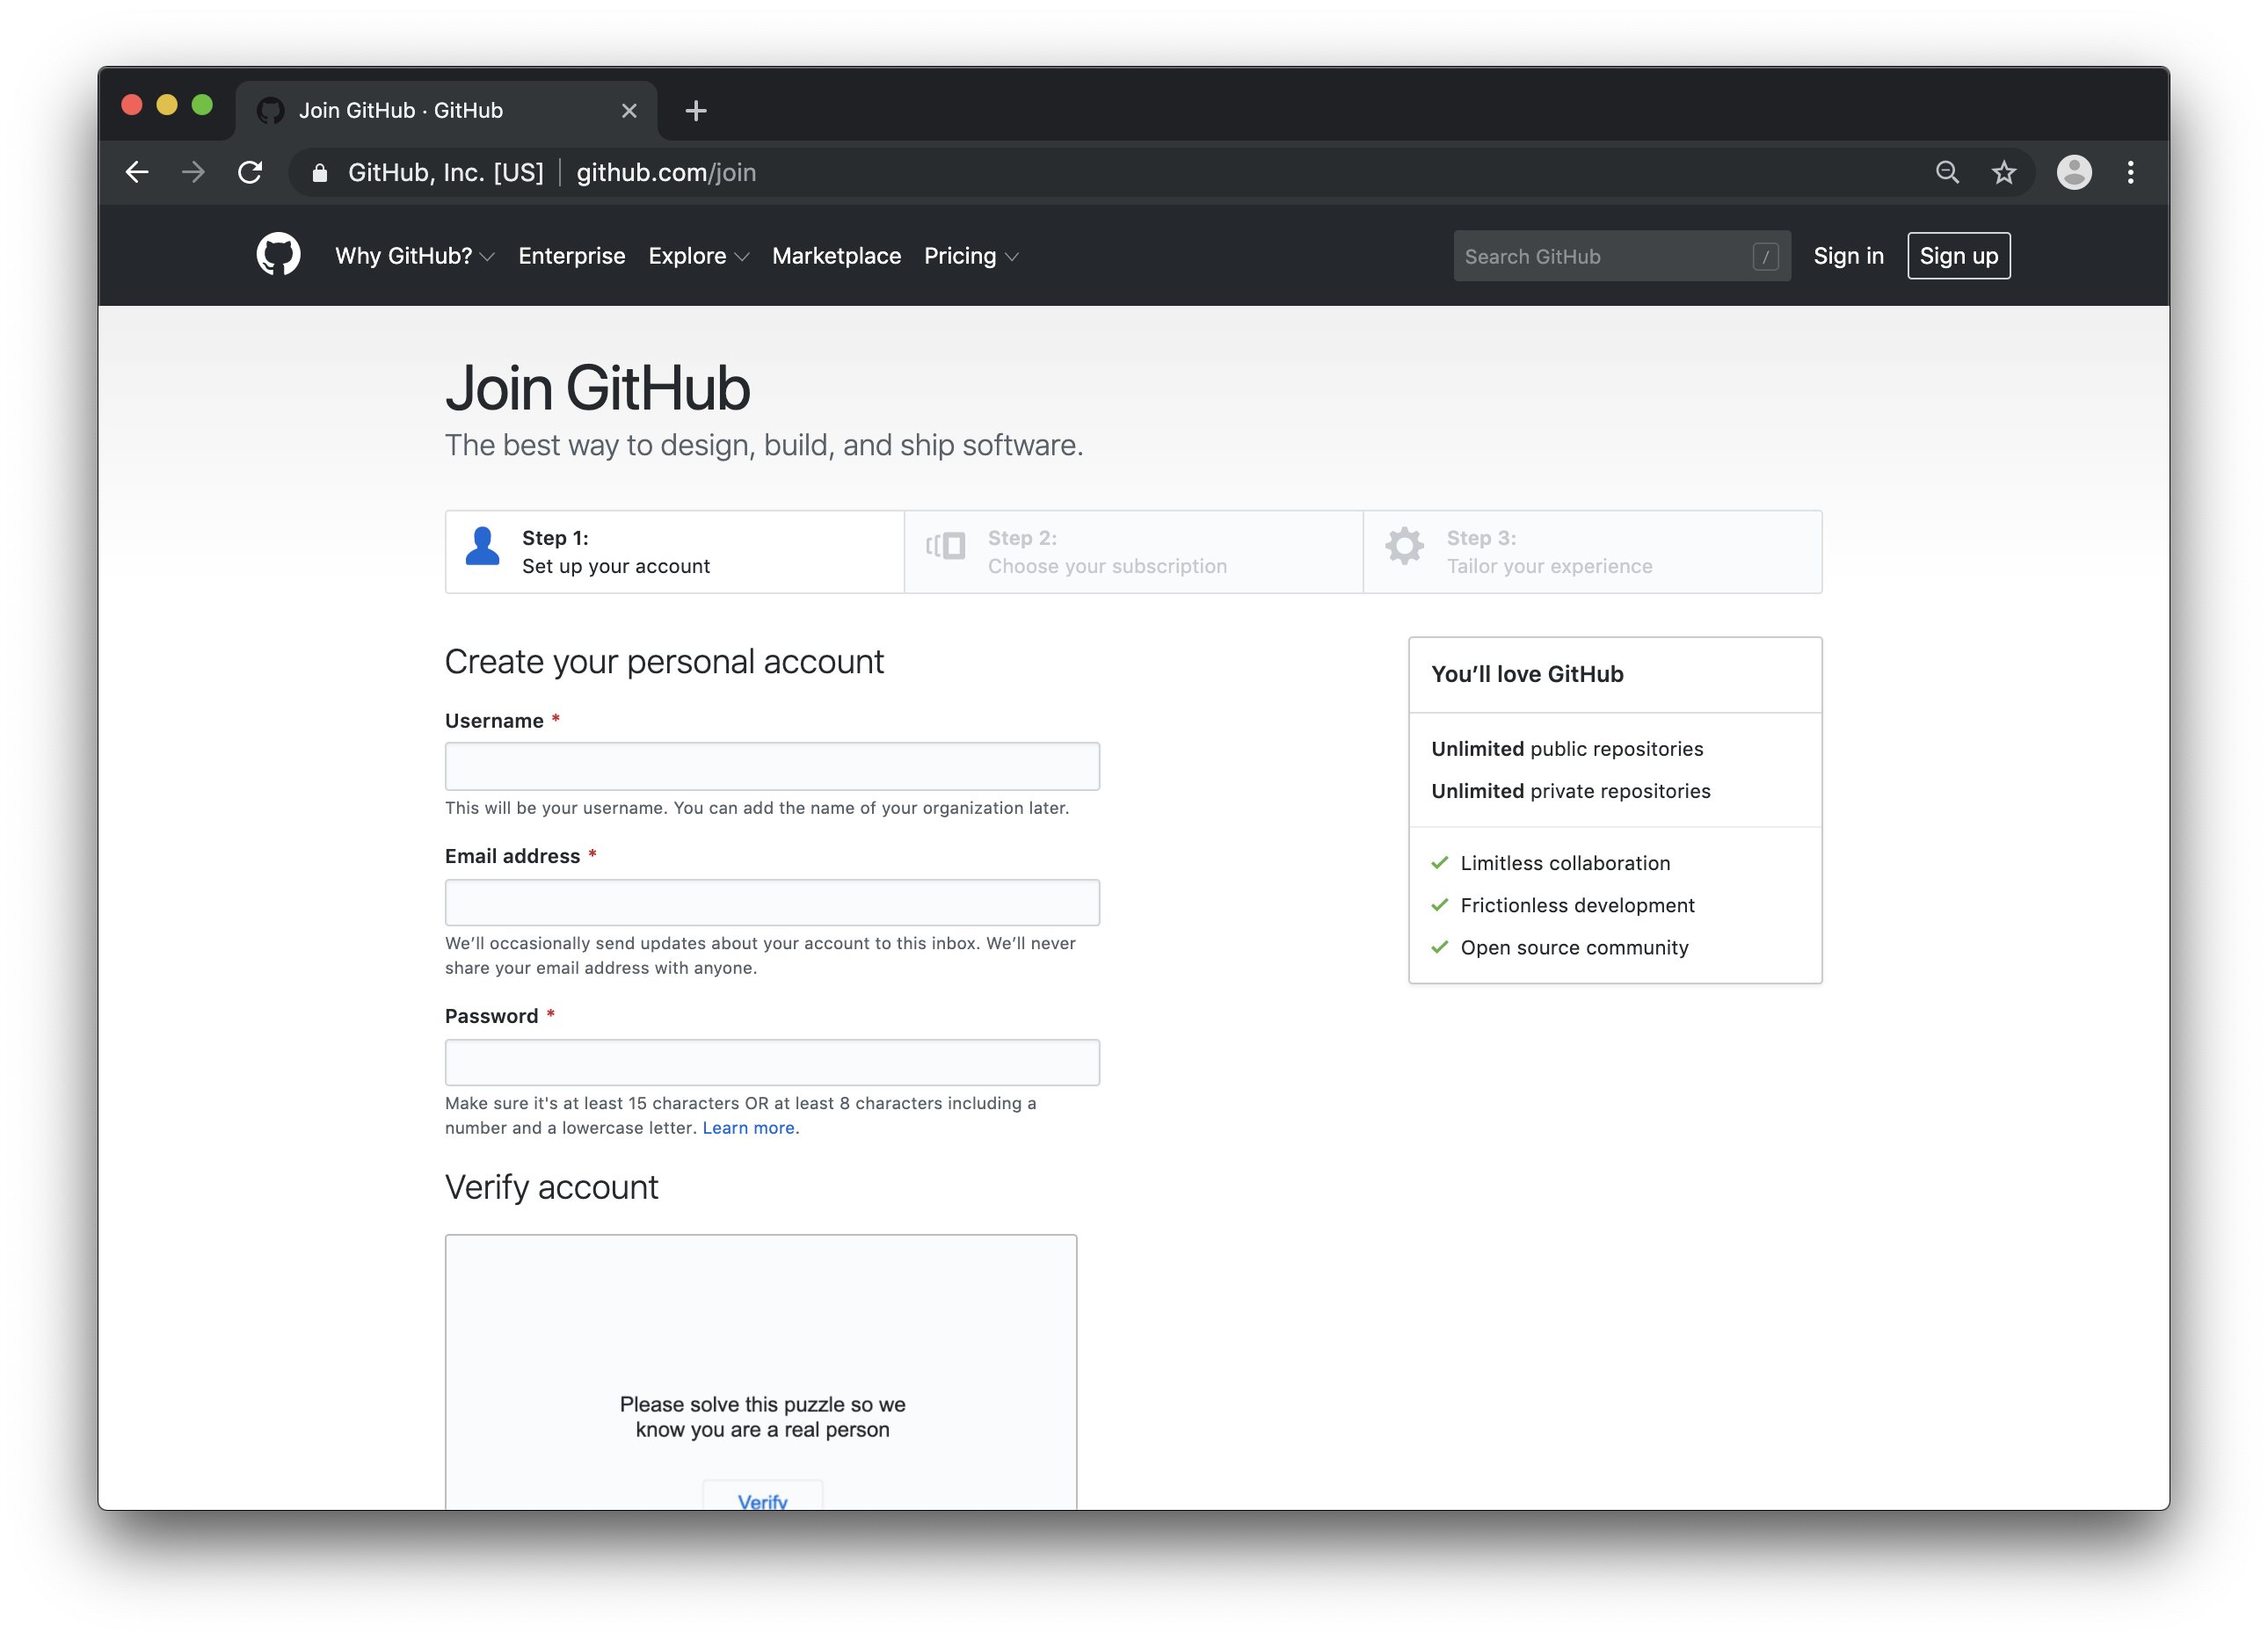This screenshot has height=1640, width=2268.
Task: Click the favicon on the Join GitHub tab
Action: click(270, 110)
